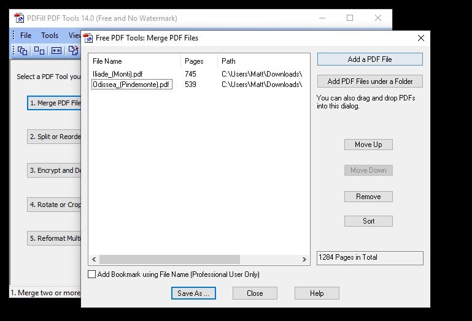Click the 539 pages cell
Image resolution: width=472 pixels, height=321 pixels.
tap(190, 85)
